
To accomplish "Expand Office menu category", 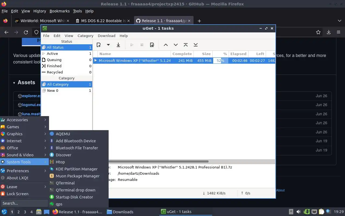I will click(x=24, y=148).
